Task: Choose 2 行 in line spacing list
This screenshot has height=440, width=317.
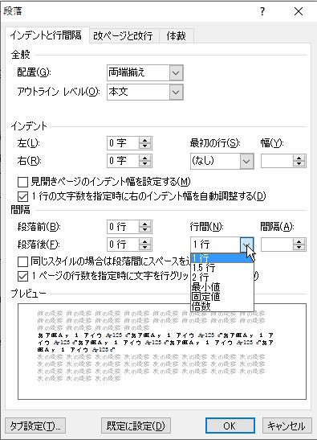Action: (x=222, y=278)
